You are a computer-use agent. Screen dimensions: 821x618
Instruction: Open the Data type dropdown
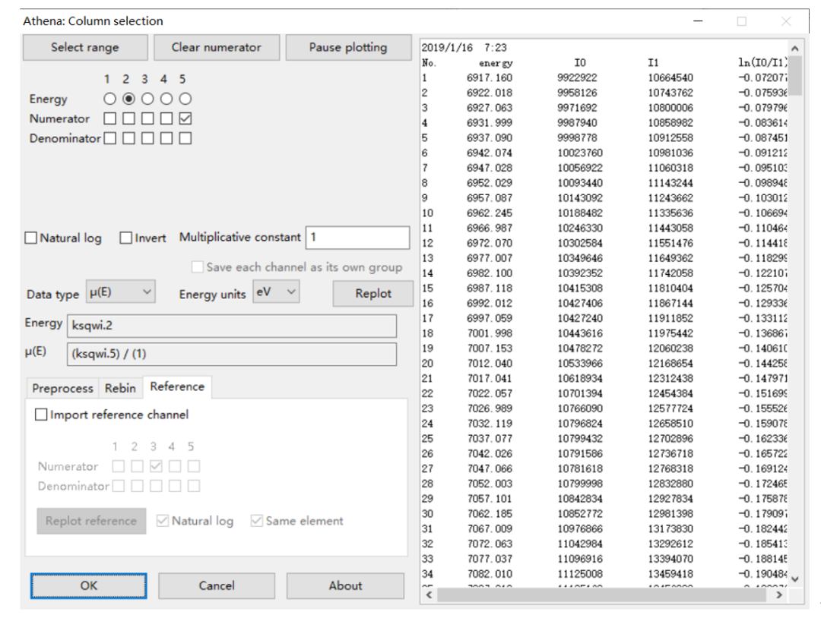tap(122, 293)
